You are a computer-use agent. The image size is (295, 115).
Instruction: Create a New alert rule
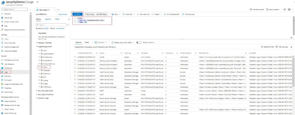(143, 14)
